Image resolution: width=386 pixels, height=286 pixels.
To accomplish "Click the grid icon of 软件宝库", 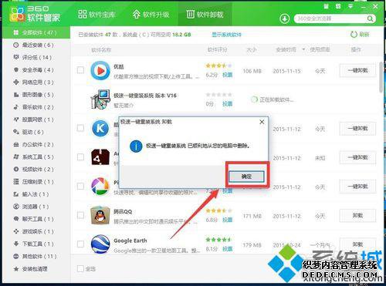I will [83, 14].
